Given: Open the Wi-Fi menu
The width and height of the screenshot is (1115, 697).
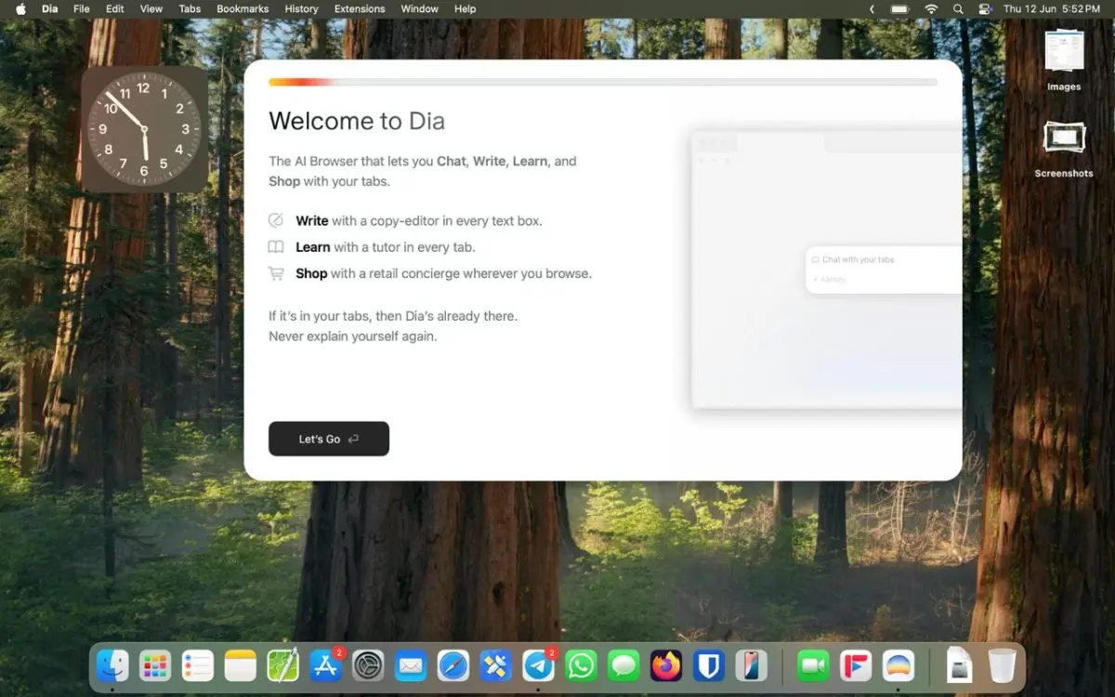Looking at the screenshot, I should (931, 9).
